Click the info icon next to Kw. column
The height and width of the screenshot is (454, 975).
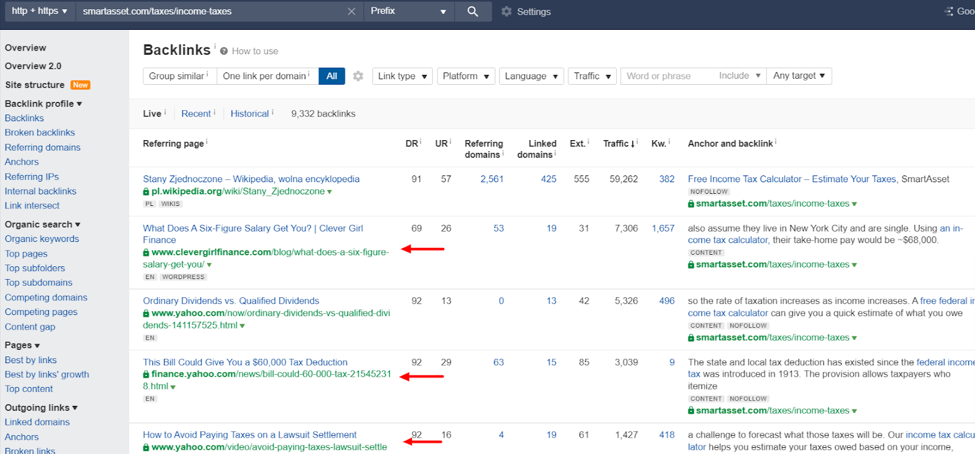pos(669,142)
